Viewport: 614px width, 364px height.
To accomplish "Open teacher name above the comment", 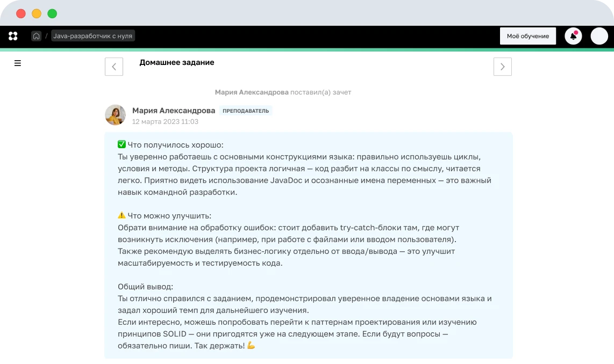I will (174, 111).
